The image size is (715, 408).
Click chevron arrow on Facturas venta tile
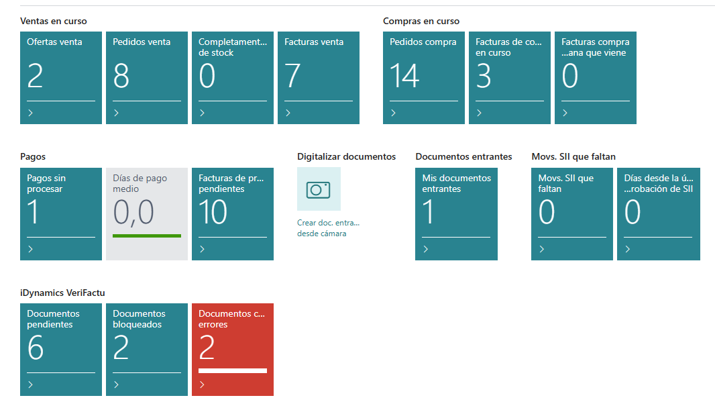[288, 113]
